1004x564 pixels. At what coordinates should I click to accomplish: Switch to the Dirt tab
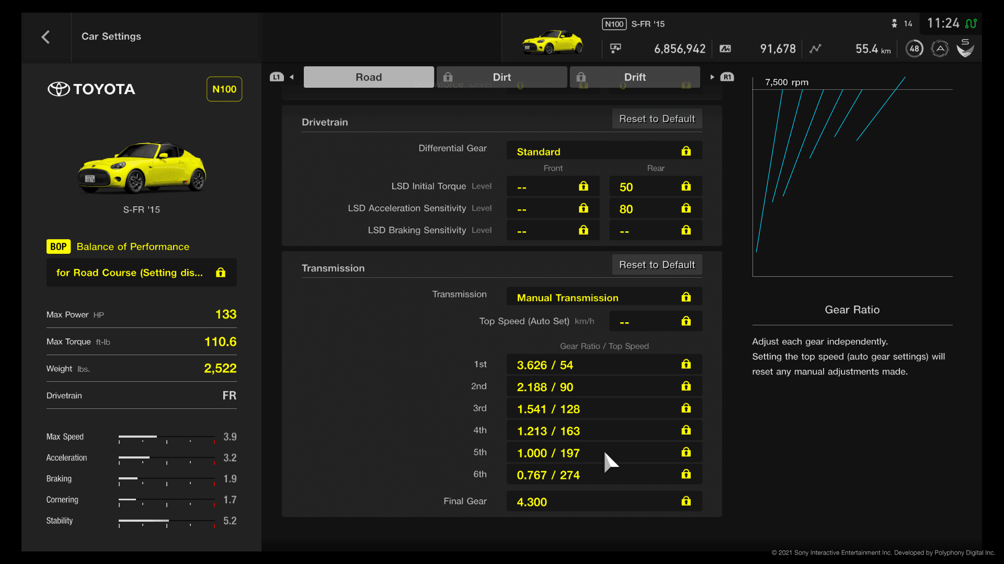[x=501, y=76]
